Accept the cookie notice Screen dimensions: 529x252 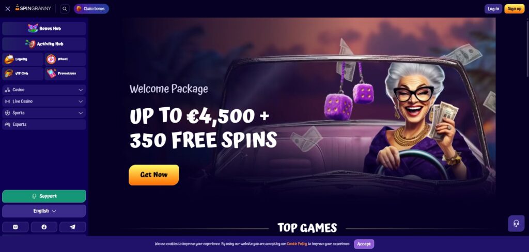coord(364,244)
